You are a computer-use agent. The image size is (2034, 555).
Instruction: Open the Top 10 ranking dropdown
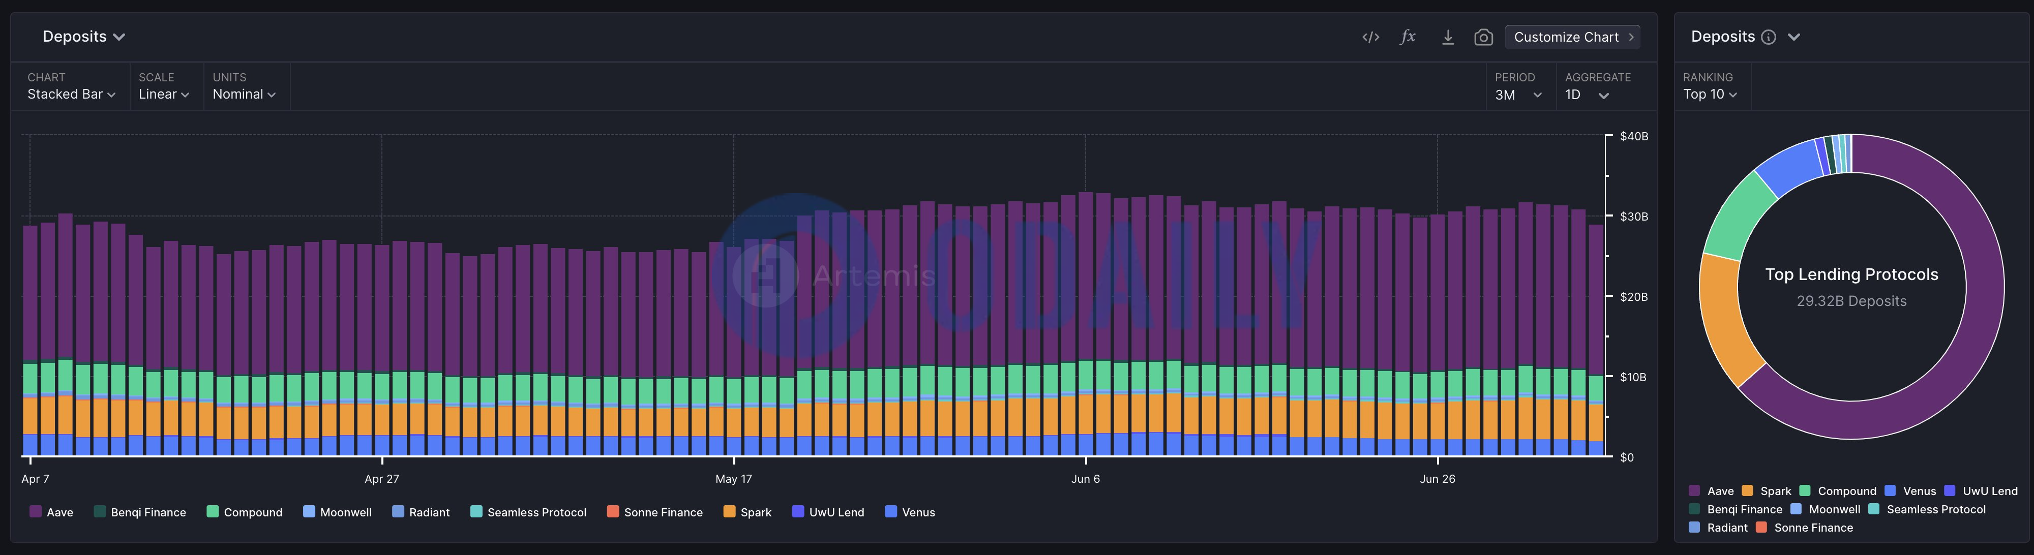point(1710,94)
